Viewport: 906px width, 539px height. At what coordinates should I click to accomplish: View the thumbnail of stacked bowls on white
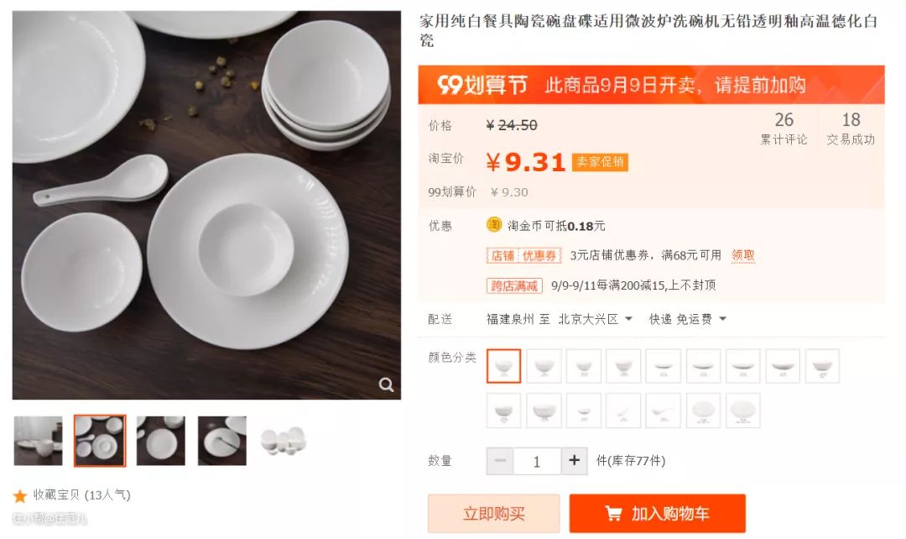pos(283,441)
